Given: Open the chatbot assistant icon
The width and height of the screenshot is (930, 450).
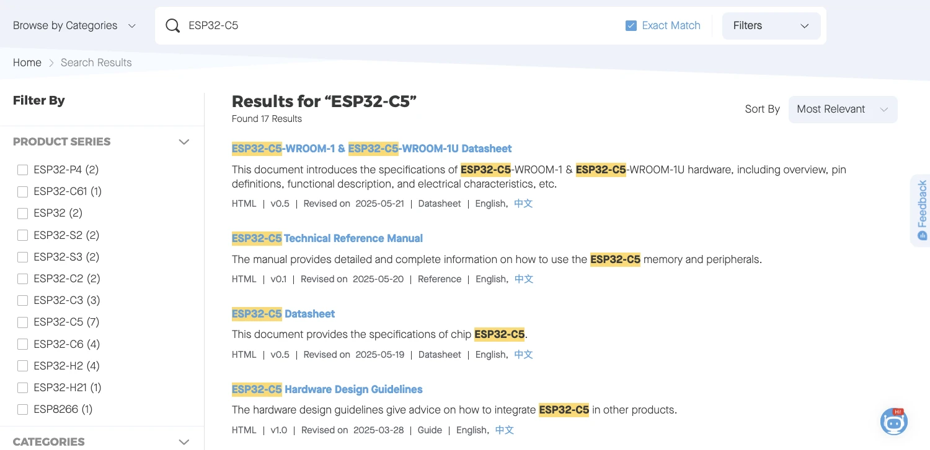Looking at the screenshot, I should click(893, 422).
